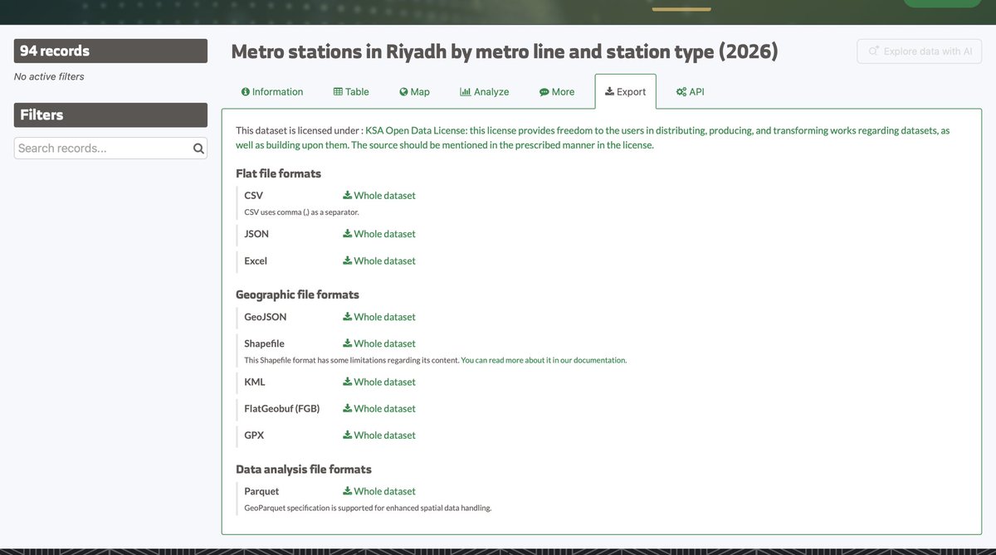Viewport: 996px width, 555px height.
Task: Click the Filters panel header
Action: point(110,114)
